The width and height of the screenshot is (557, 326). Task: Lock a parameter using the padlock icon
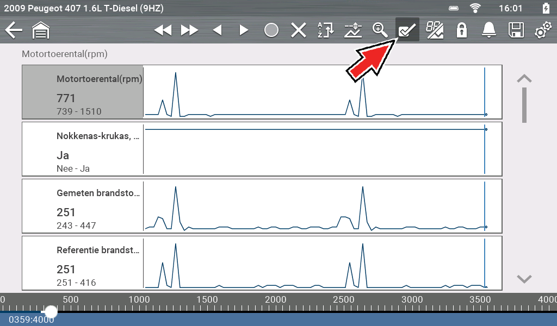(x=461, y=30)
